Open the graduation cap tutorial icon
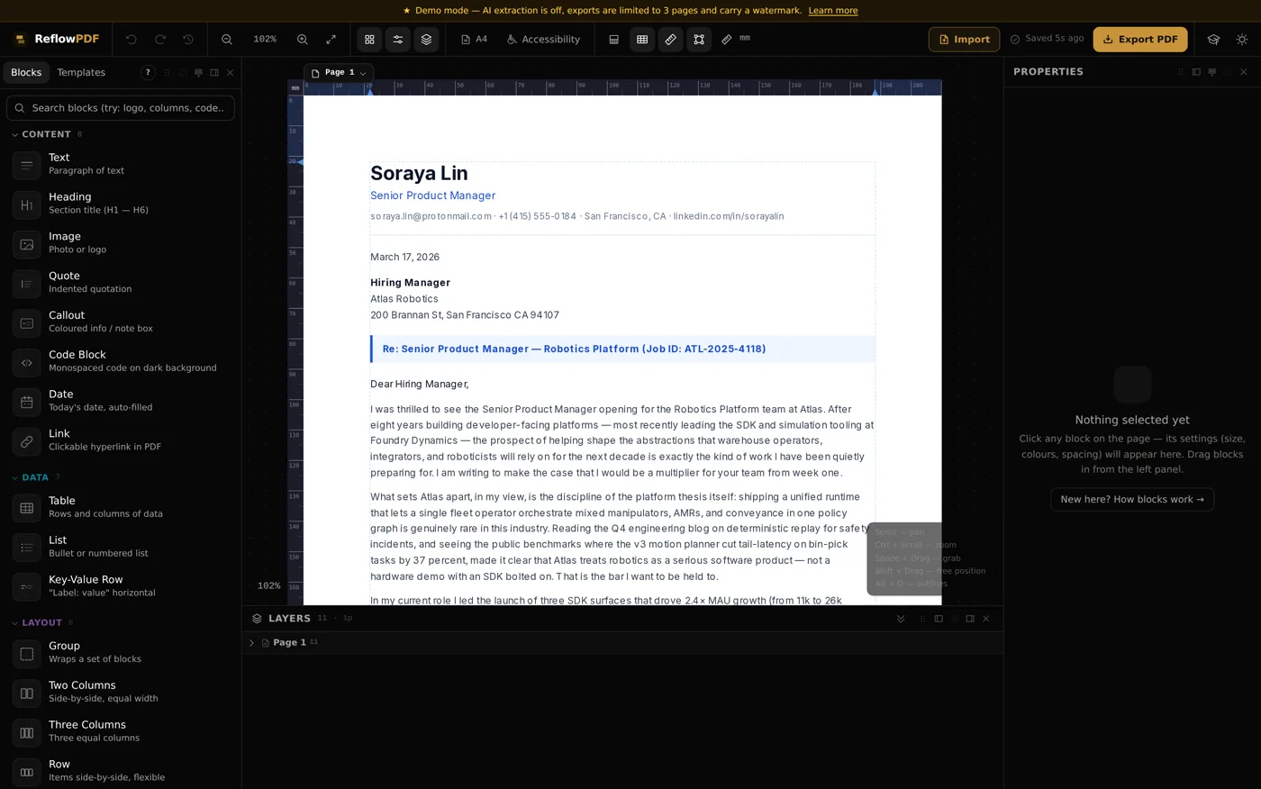The image size is (1261, 789). [1213, 40]
